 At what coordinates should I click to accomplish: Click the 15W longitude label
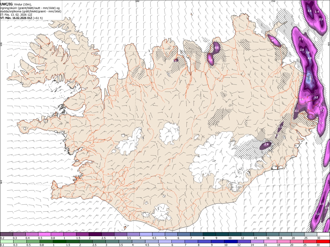point(273,1)
